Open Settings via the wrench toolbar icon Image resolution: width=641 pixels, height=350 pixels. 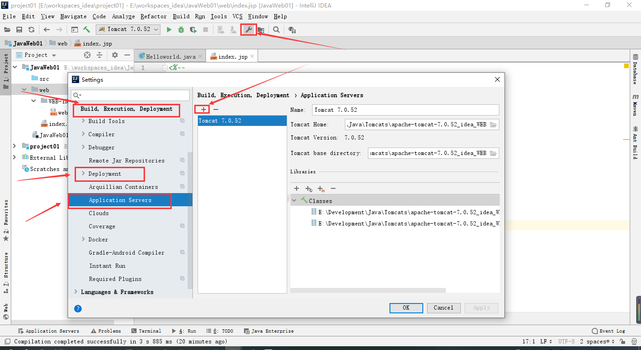point(249,30)
